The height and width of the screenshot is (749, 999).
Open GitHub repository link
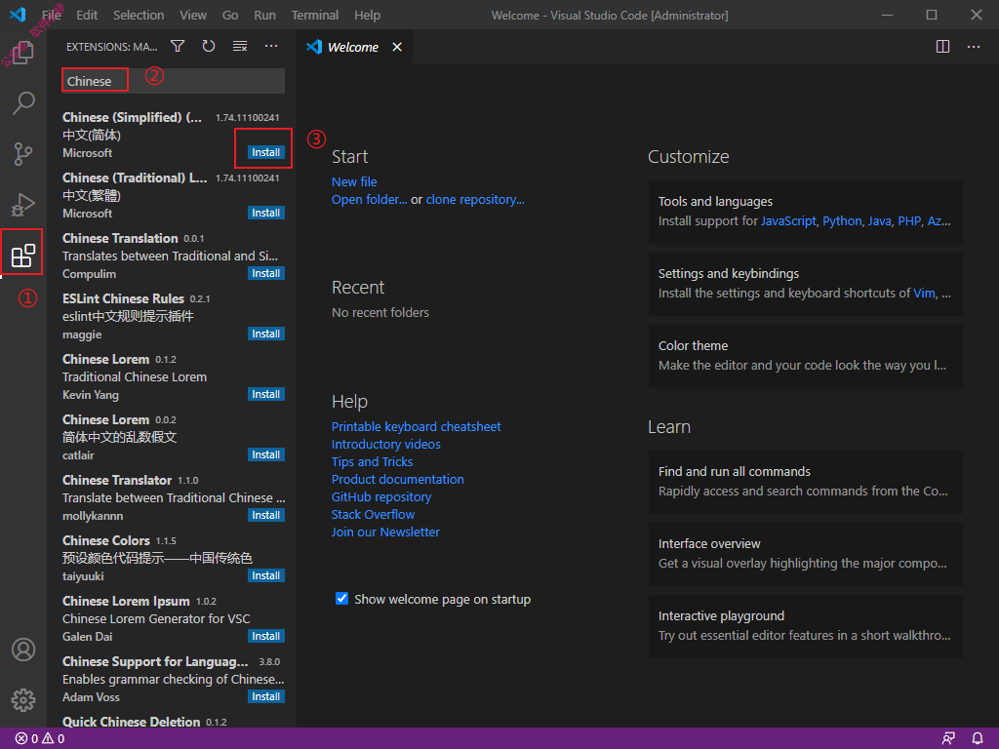[381, 496]
